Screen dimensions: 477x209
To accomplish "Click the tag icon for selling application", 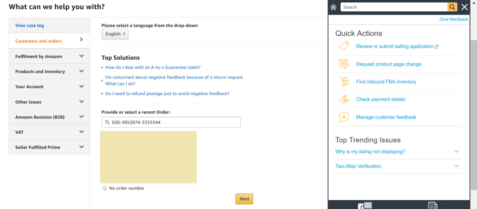I will (x=344, y=46).
